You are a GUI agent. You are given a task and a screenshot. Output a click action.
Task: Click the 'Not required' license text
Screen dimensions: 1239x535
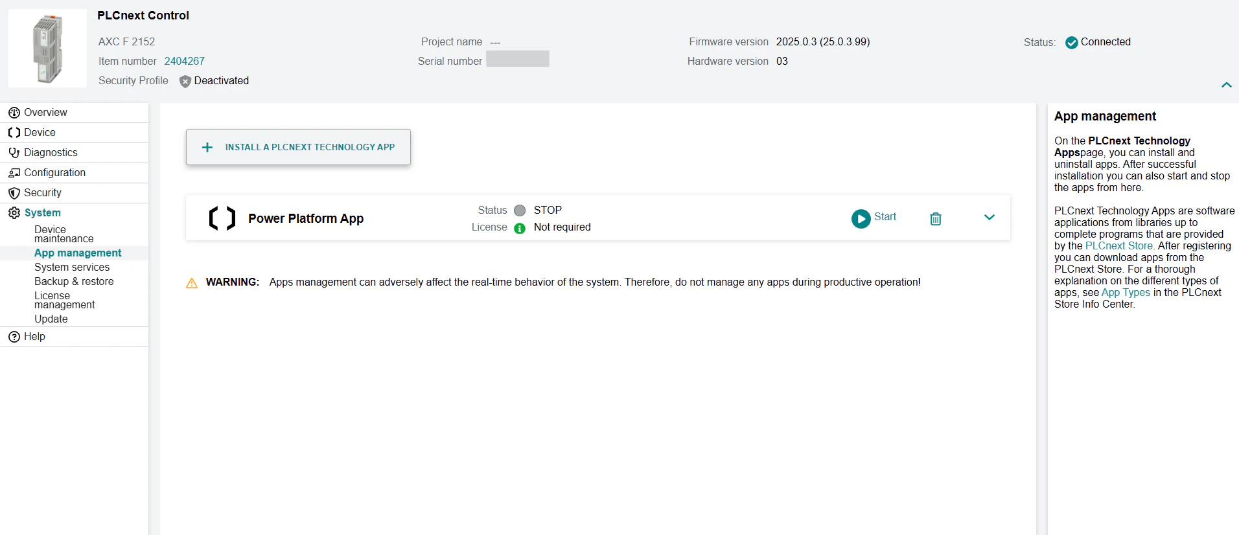coord(562,227)
